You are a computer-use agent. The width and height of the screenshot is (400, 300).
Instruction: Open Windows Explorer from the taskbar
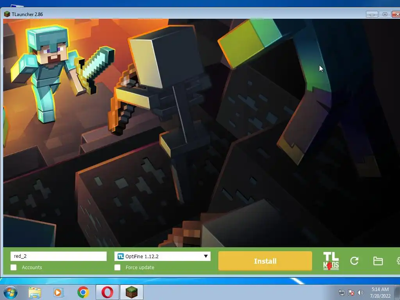[x=35, y=293]
